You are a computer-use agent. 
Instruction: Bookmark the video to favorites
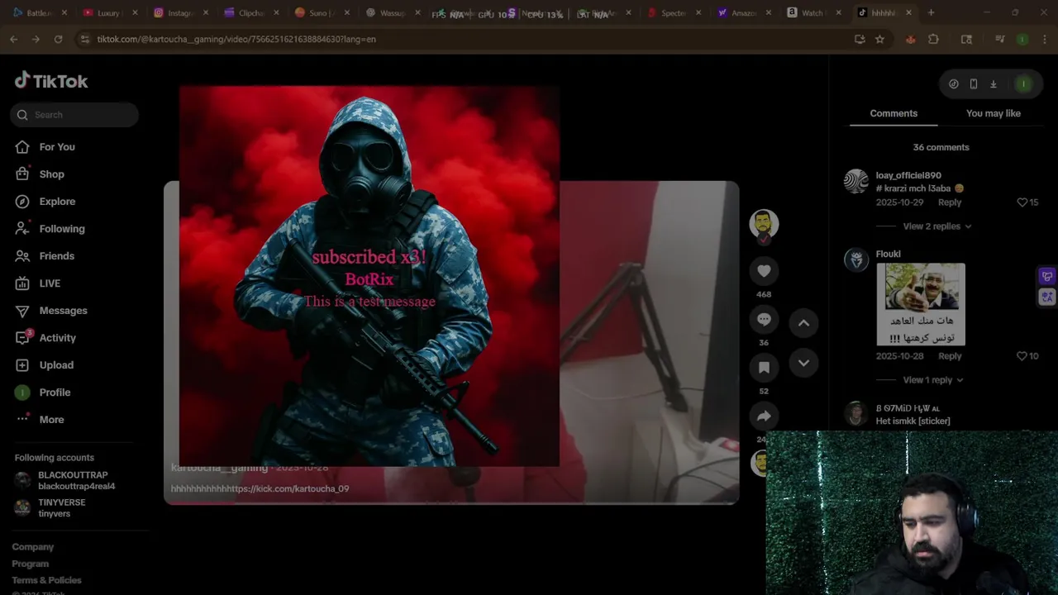tap(764, 367)
